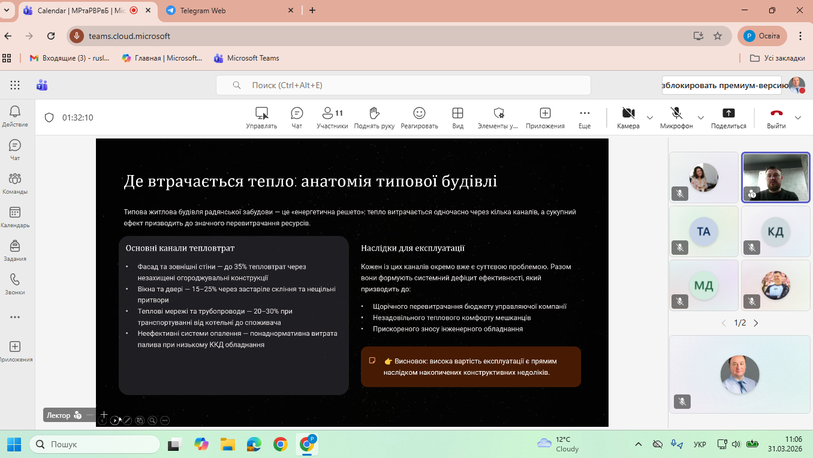The image size is (813, 458).
Task: Unmute the Microphone
Action: (x=676, y=117)
